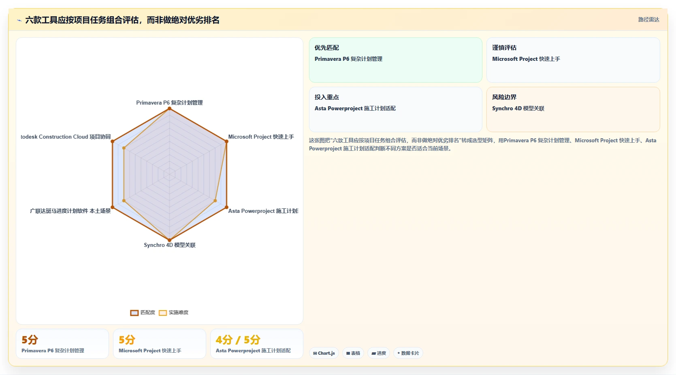Click the 5分 Primavera P6 score card

click(x=62, y=344)
